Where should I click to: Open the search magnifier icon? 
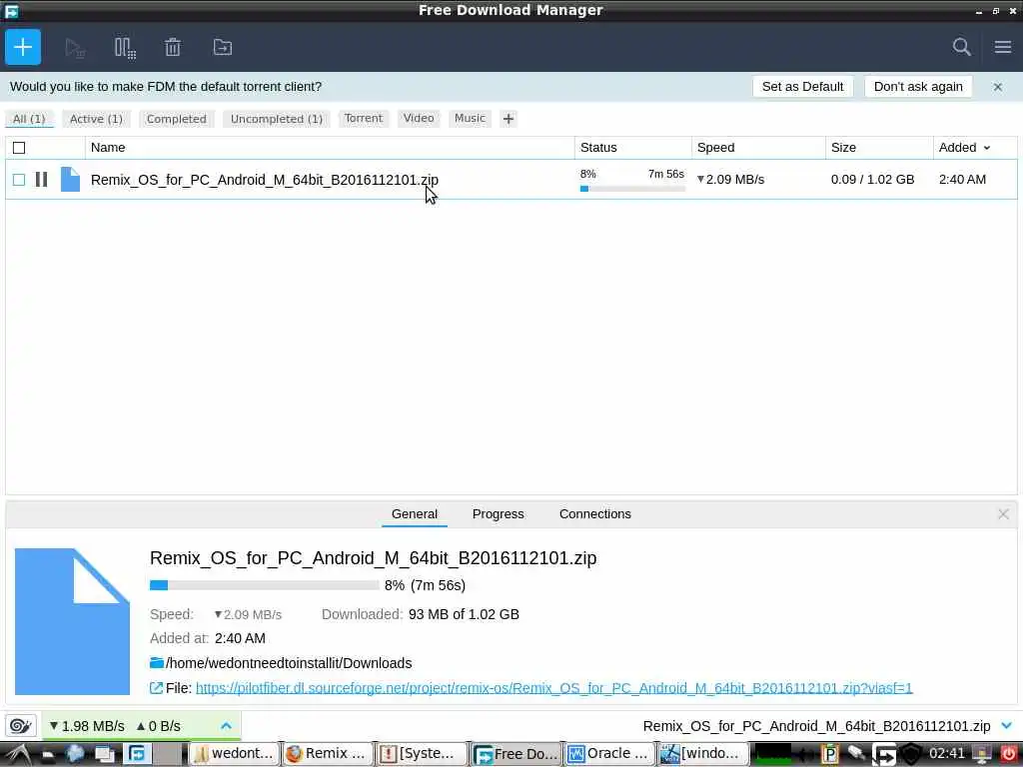click(x=961, y=47)
